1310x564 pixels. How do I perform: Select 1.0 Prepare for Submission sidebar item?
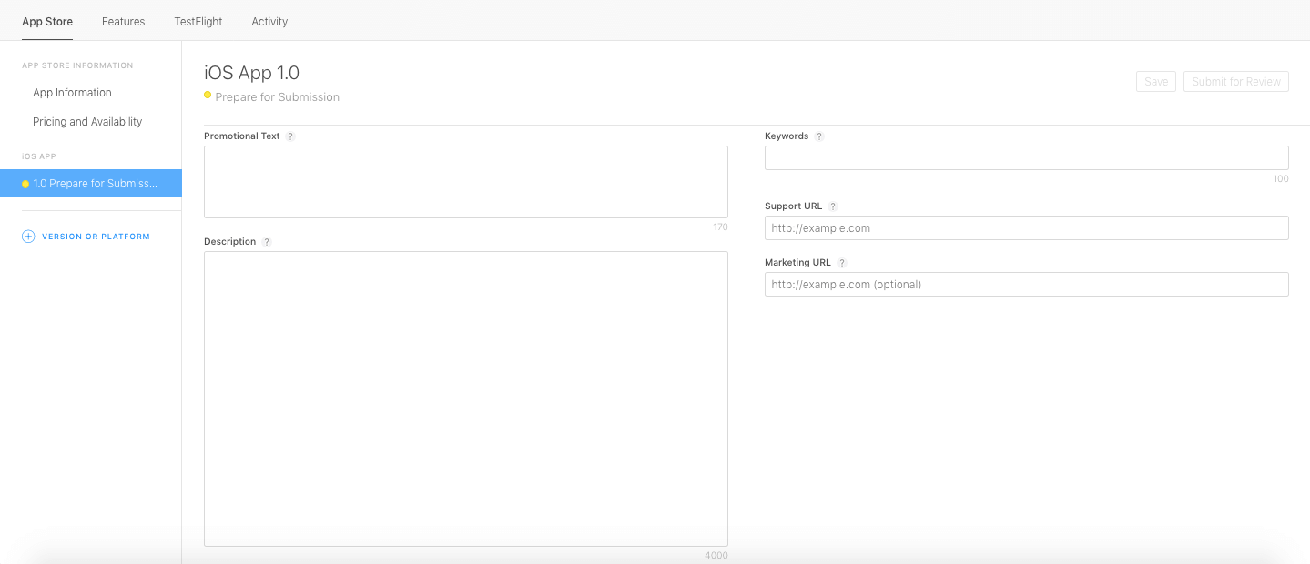pyautogui.click(x=91, y=184)
